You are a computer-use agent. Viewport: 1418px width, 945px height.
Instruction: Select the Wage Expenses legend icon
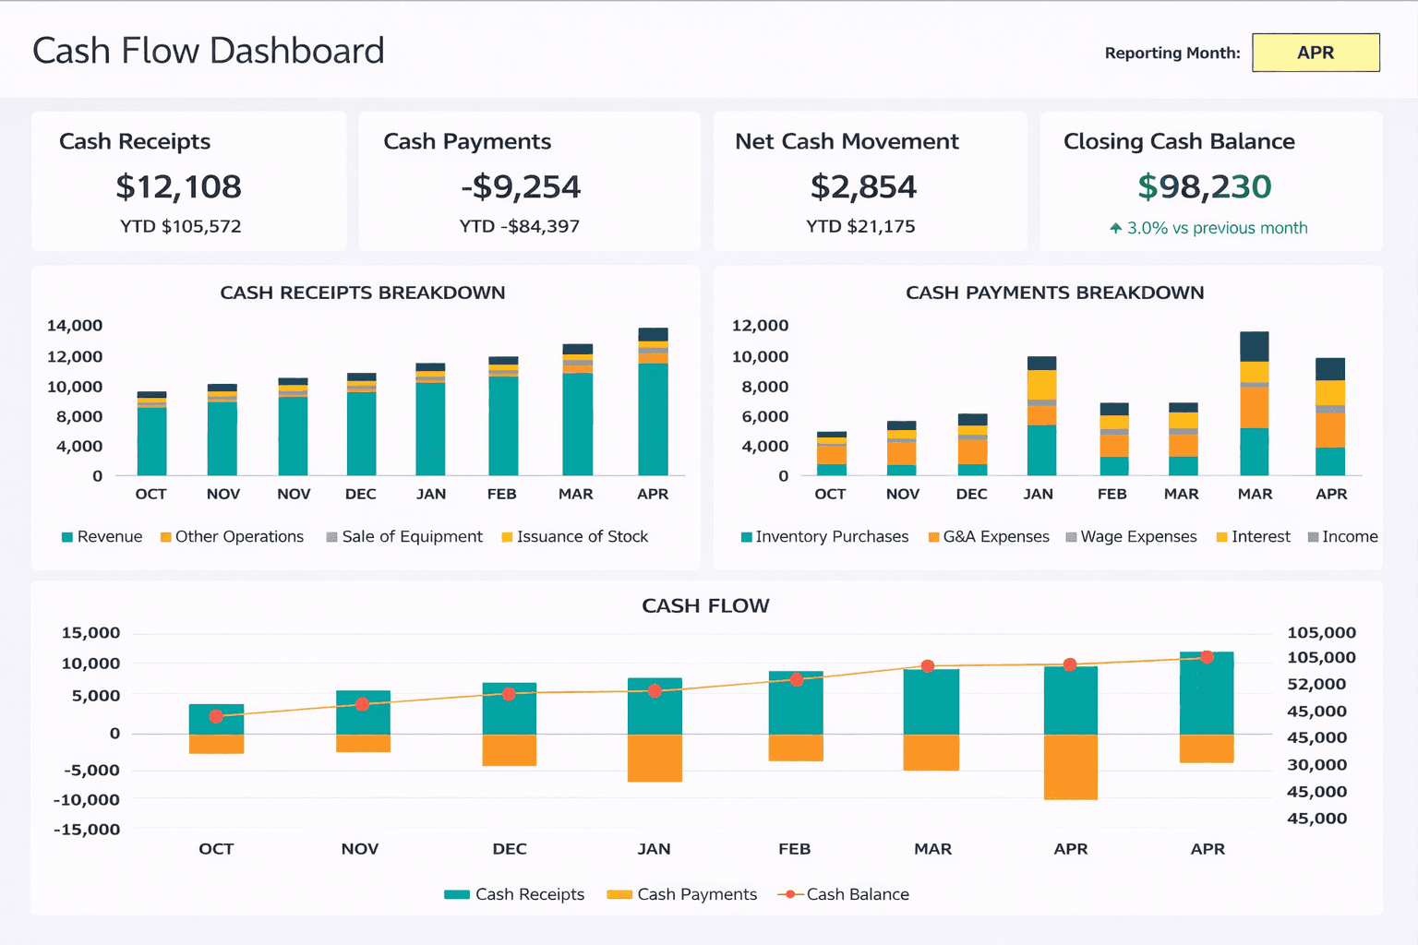tap(1070, 536)
